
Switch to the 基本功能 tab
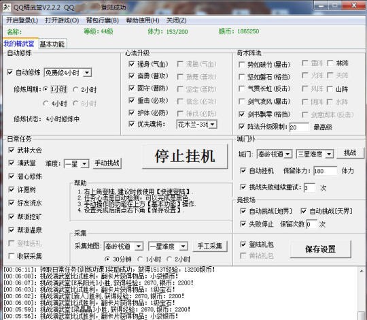coord(52,44)
